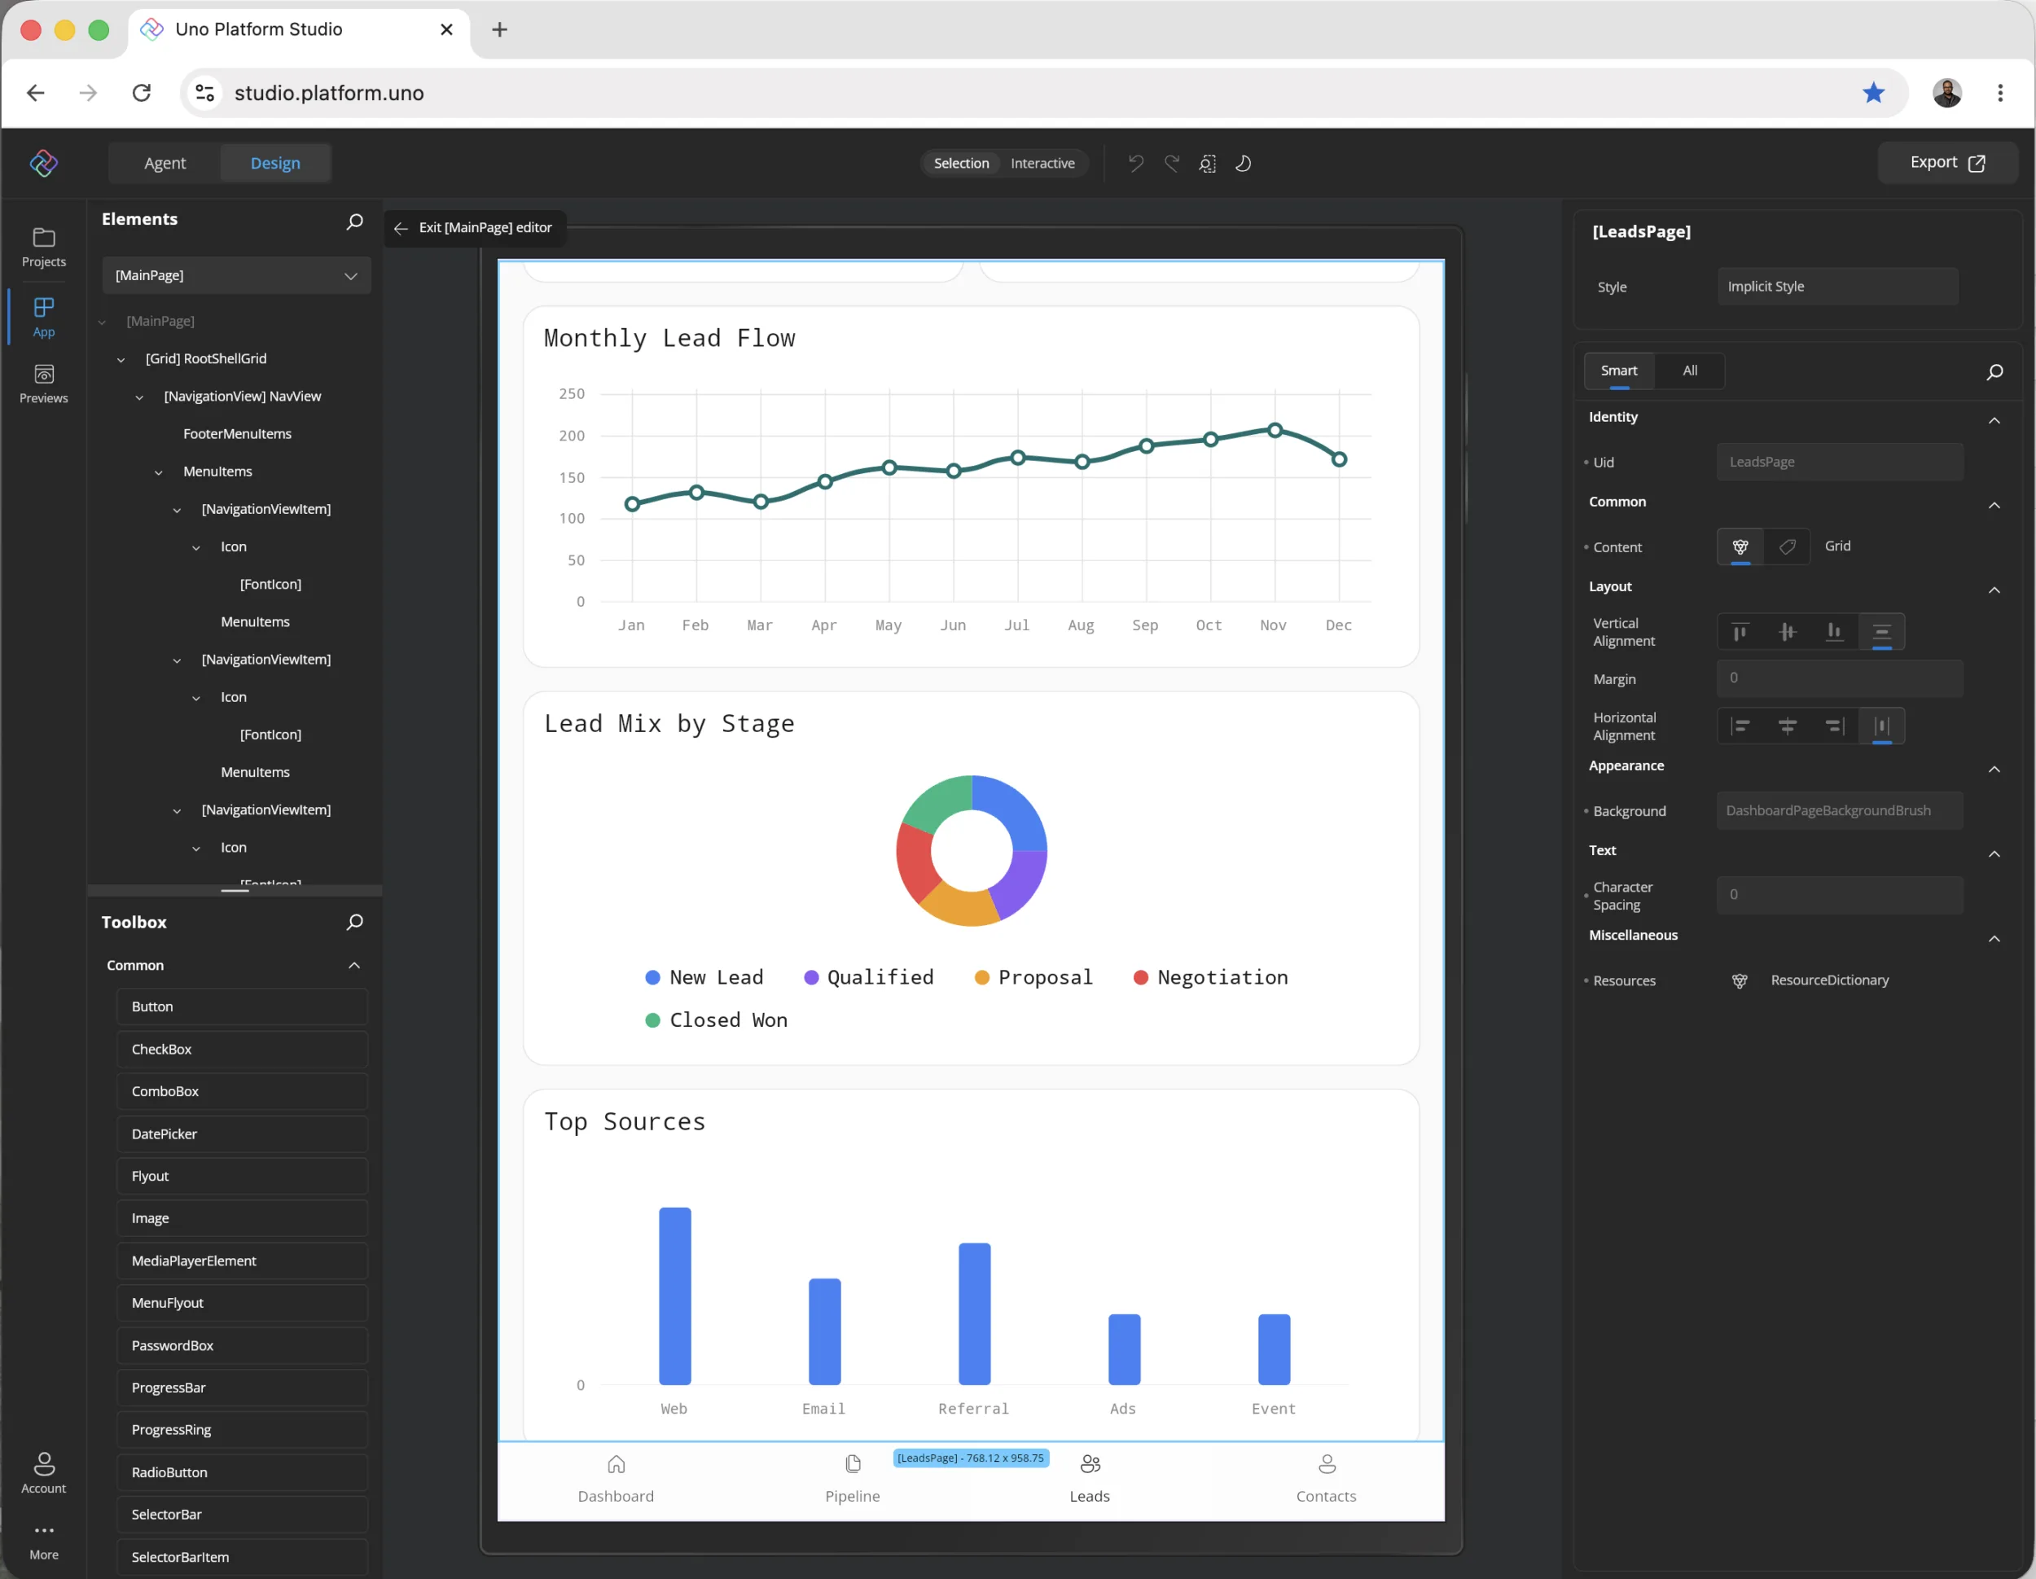Click the Resources dictionary icon
The width and height of the screenshot is (2036, 1579).
[1740, 980]
